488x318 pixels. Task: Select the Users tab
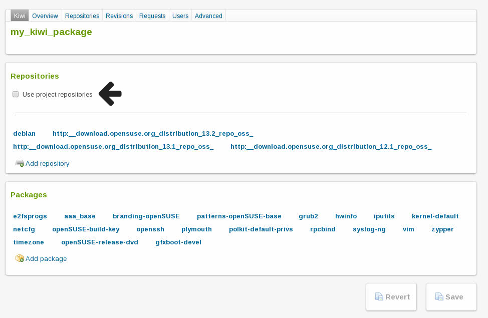click(x=180, y=16)
